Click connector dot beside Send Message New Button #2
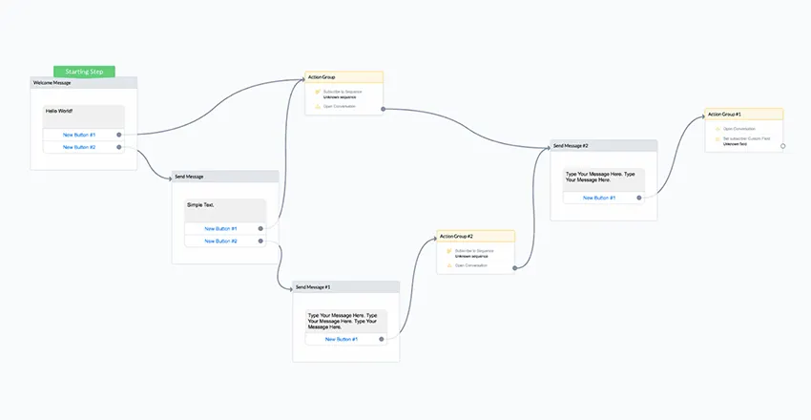The image size is (811, 420). [260, 241]
